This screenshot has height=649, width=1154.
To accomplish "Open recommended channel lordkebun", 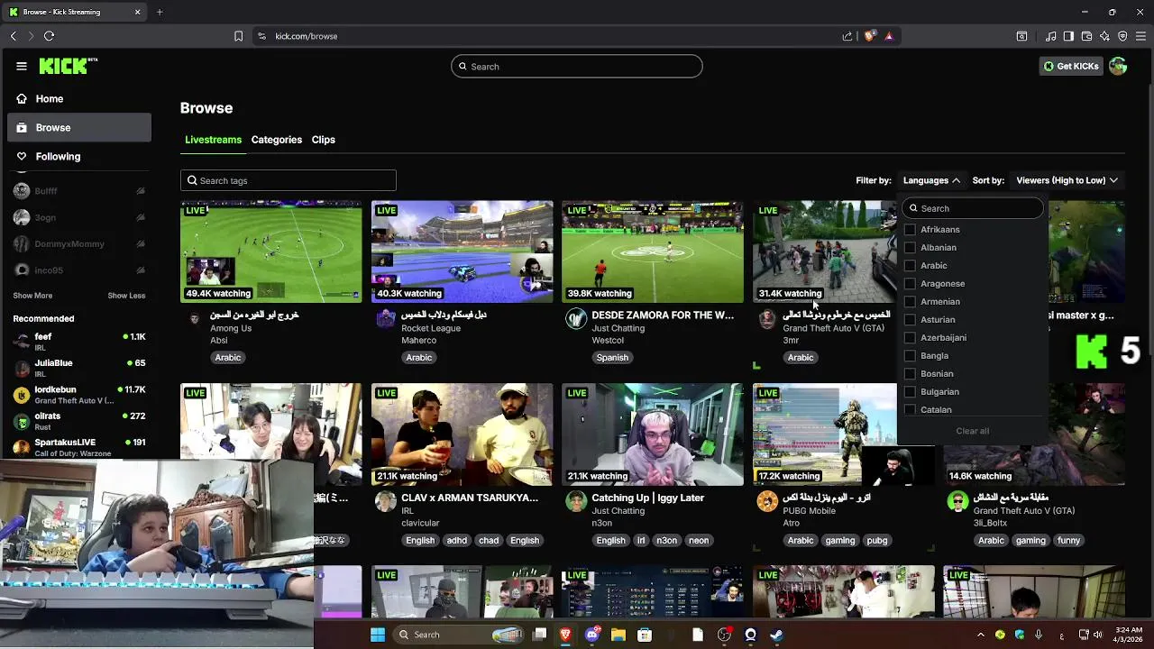I will point(79,395).
